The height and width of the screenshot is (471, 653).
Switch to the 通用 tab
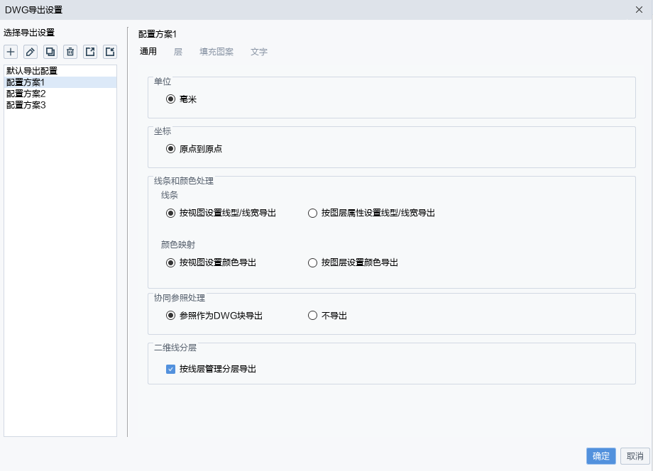(x=148, y=52)
